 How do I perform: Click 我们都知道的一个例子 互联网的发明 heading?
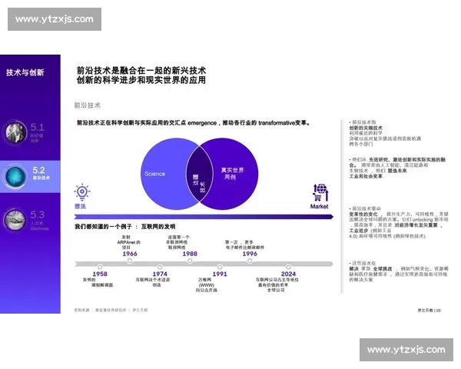click(x=125, y=227)
